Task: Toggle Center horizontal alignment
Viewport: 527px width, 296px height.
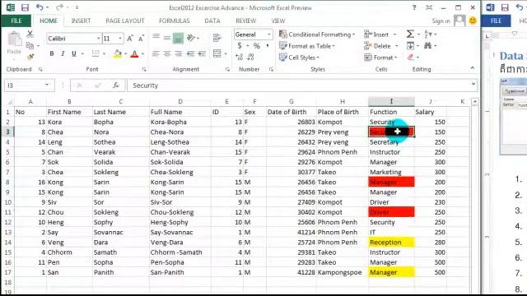Action: [167, 53]
